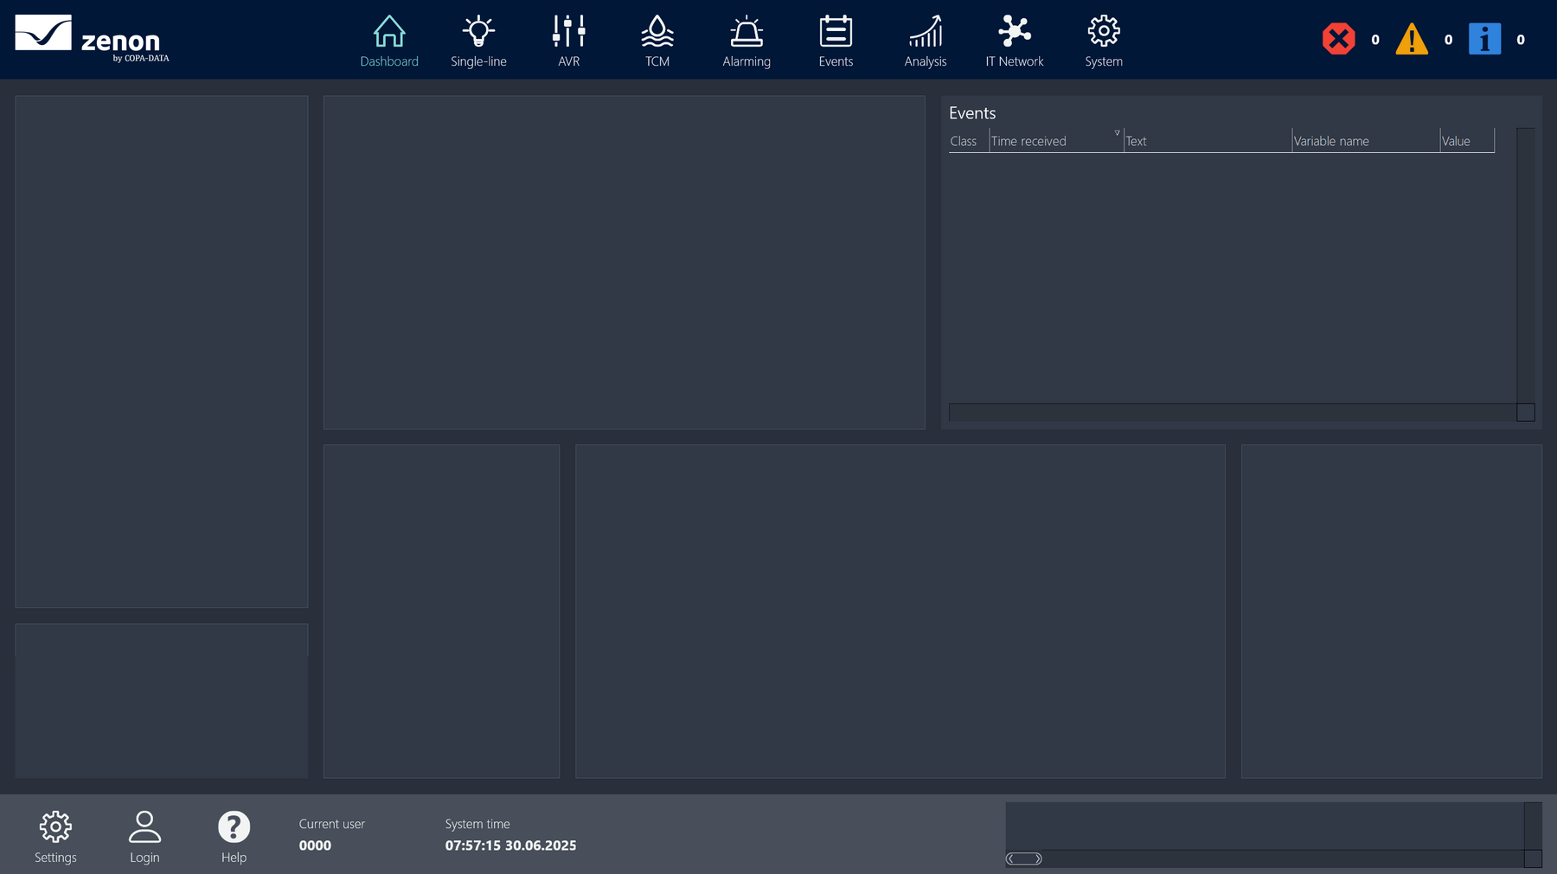Sort events by Value column header
This screenshot has height=874, width=1557.
(1467, 141)
